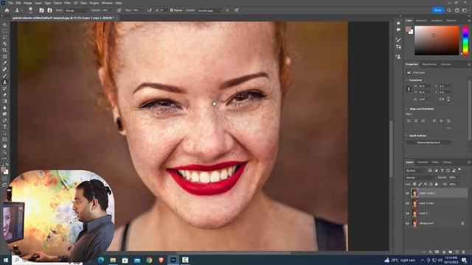Image resolution: width=472 pixels, height=265 pixels.
Task: Select the Crop tool
Action: (4, 50)
